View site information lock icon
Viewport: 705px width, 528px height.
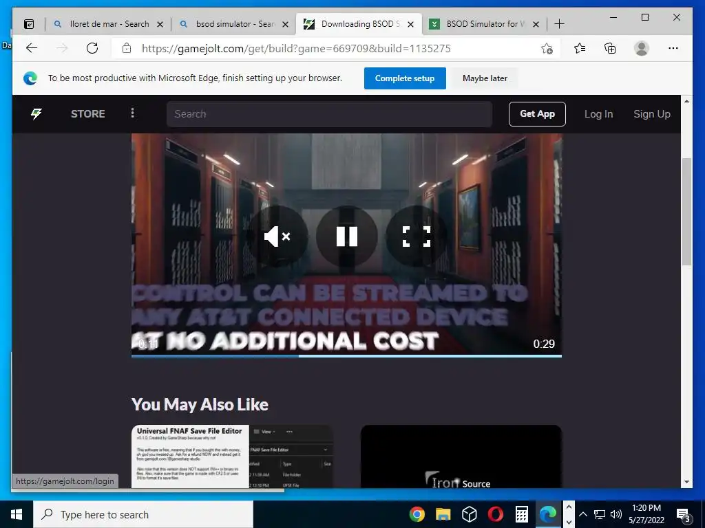coord(127,48)
